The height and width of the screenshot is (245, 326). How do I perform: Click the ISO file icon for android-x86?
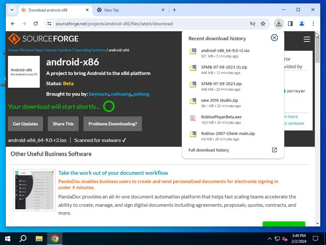(193, 51)
